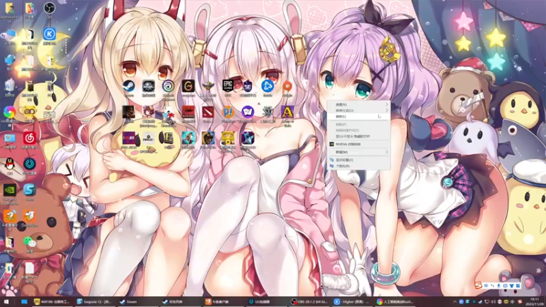Switch to Sequoia 12 taskbar window
Image resolution: width=546 pixels, height=307 pixels.
pos(95,302)
